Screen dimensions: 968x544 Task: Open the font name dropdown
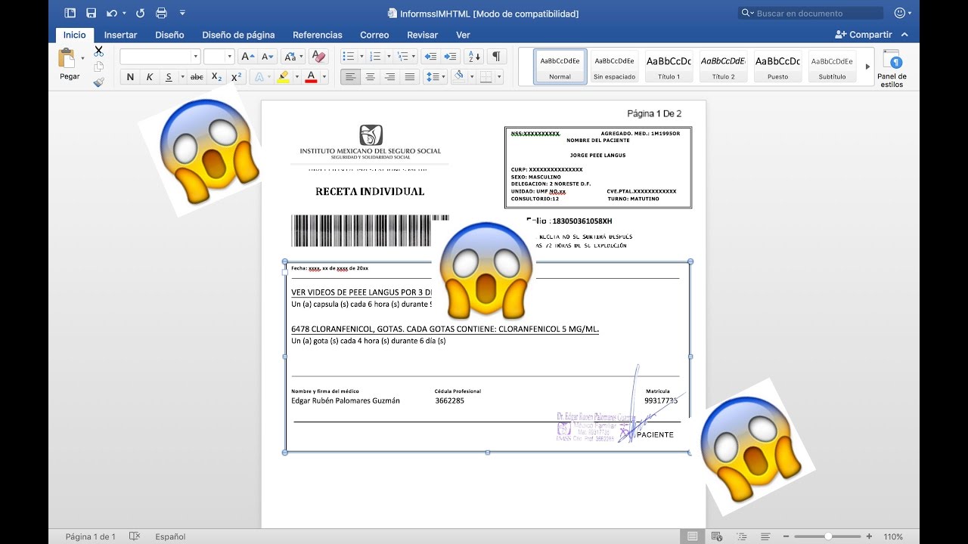pyautogui.click(x=195, y=57)
